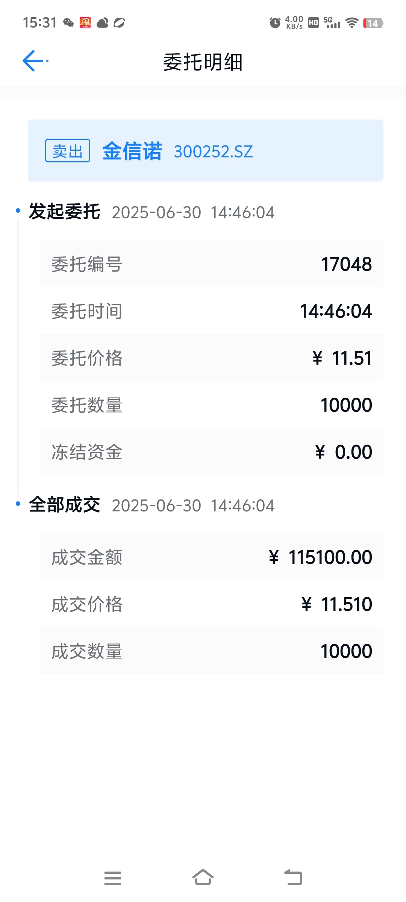Select the 委托编号 17048 row

pyautogui.click(x=211, y=263)
